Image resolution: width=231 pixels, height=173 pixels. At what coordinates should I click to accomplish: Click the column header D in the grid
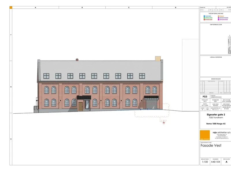click(x=176, y=7)
